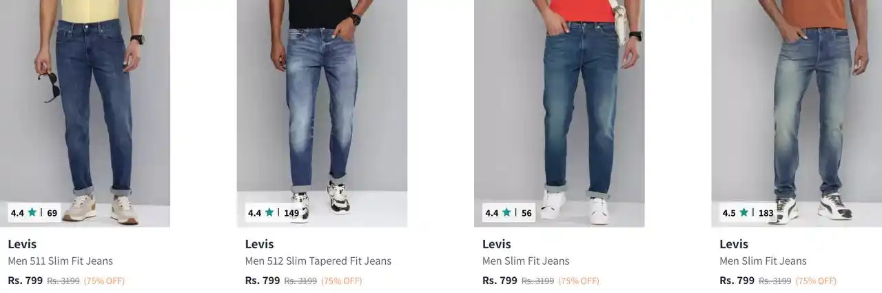Viewport: 882px width, 293px height.
Task: Click the 149 review count badge
Action: [x=291, y=213]
